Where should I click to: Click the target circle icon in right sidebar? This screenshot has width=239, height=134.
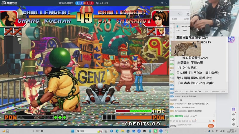(x=233, y=119)
